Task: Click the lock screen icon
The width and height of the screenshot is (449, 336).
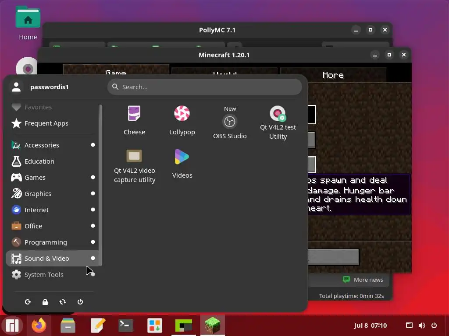Action: 45,302
